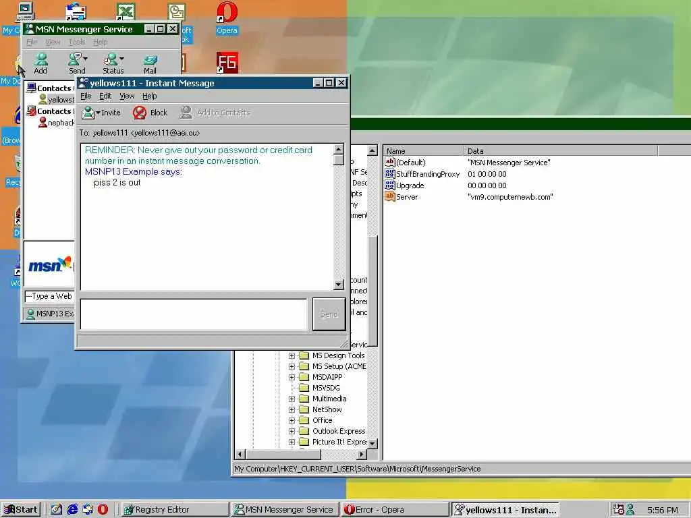691x518 pixels.
Task: Open the Status icon in MSN Messenger toolbar
Action: 113,63
